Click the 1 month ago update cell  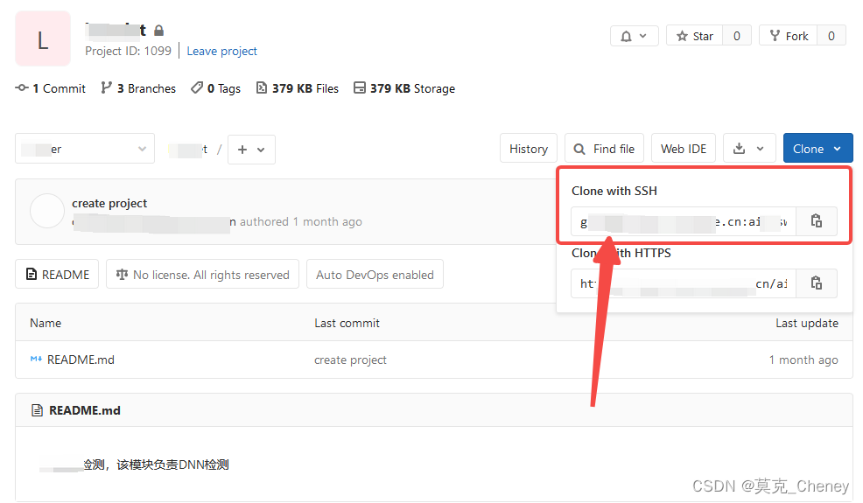coord(803,360)
